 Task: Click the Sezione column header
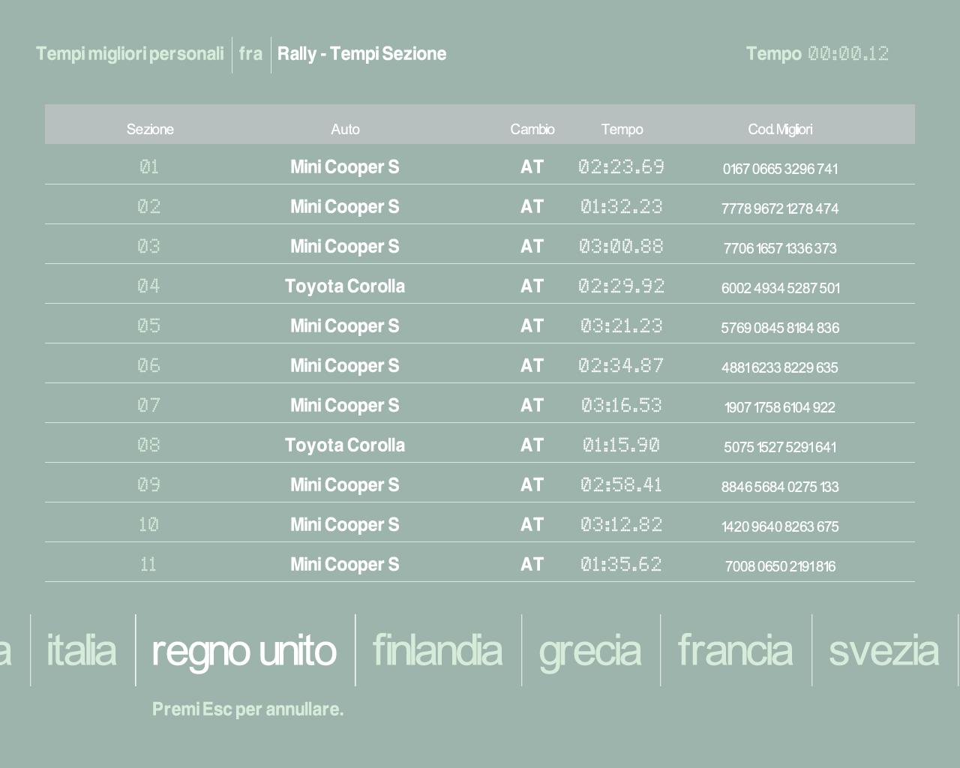click(150, 129)
